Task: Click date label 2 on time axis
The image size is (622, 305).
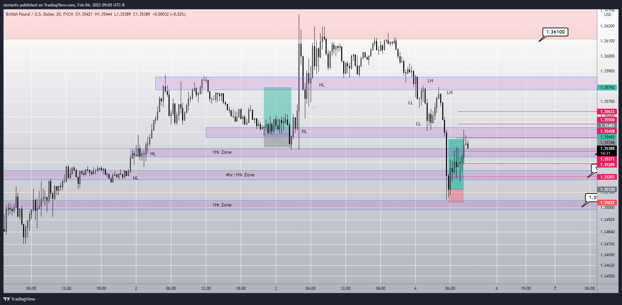Action: pos(136,288)
